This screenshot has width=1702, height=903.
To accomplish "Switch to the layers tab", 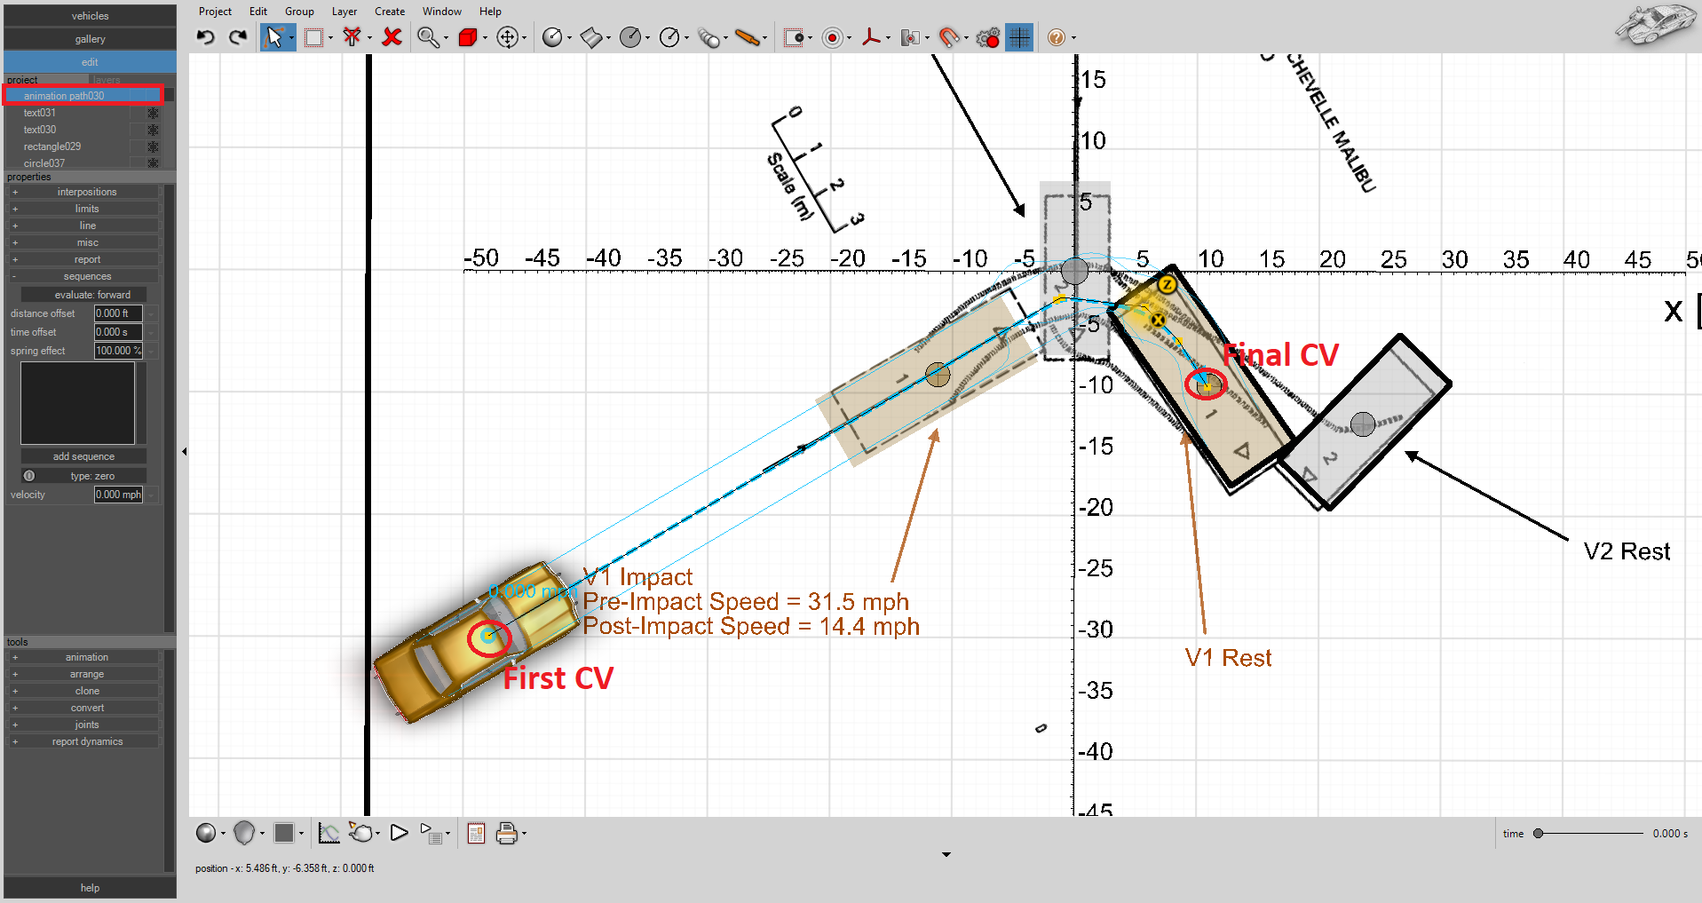I will pyautogui.click(x=107, y=80).
